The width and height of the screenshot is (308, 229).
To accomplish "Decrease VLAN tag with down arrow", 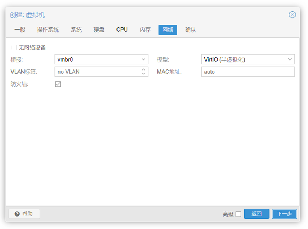I will pyautogui.click(x=143, y=73).
